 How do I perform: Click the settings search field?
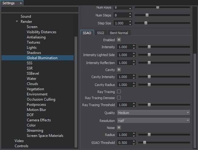point(40,9)
